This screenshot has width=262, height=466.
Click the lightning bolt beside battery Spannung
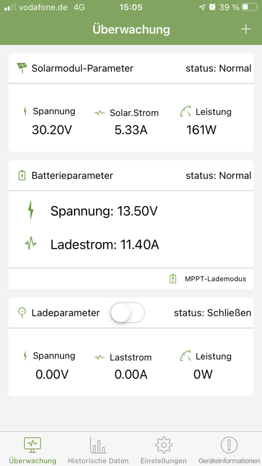click(x=30, y=210)
